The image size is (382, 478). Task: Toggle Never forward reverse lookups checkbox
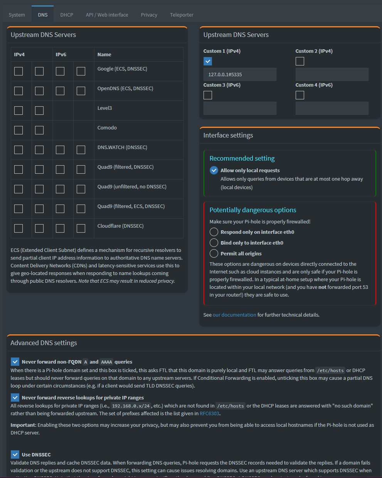15,397
